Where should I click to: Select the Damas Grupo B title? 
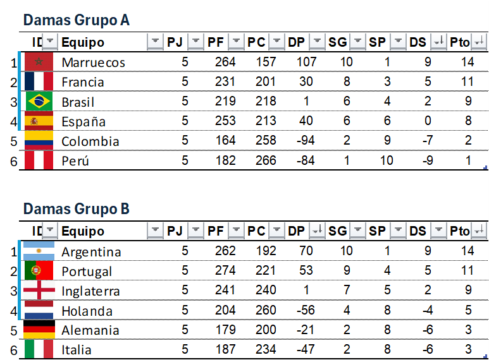[x=76, y=209]
